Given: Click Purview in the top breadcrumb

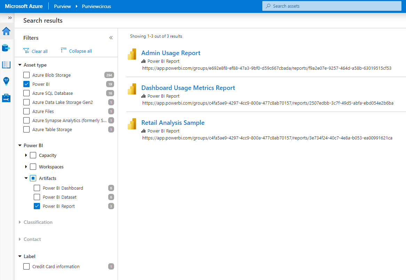Looking at the screenshot, I should tap(62, 6).
